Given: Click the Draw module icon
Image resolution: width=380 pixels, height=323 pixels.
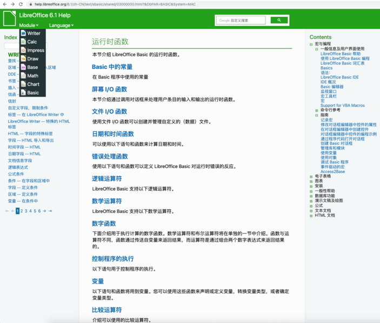Looking at the screenshot, I should tap(23, 59).
